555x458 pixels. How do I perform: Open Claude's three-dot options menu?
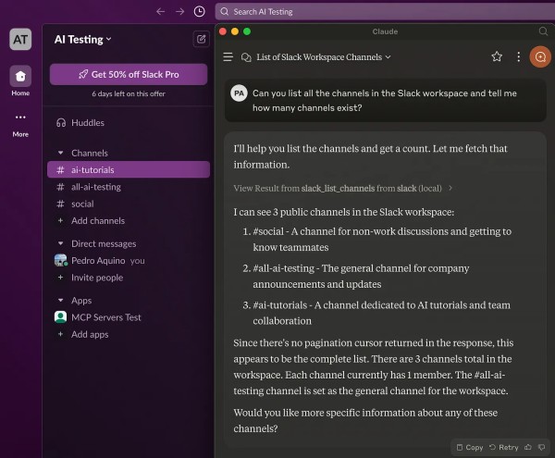point(519,56)
